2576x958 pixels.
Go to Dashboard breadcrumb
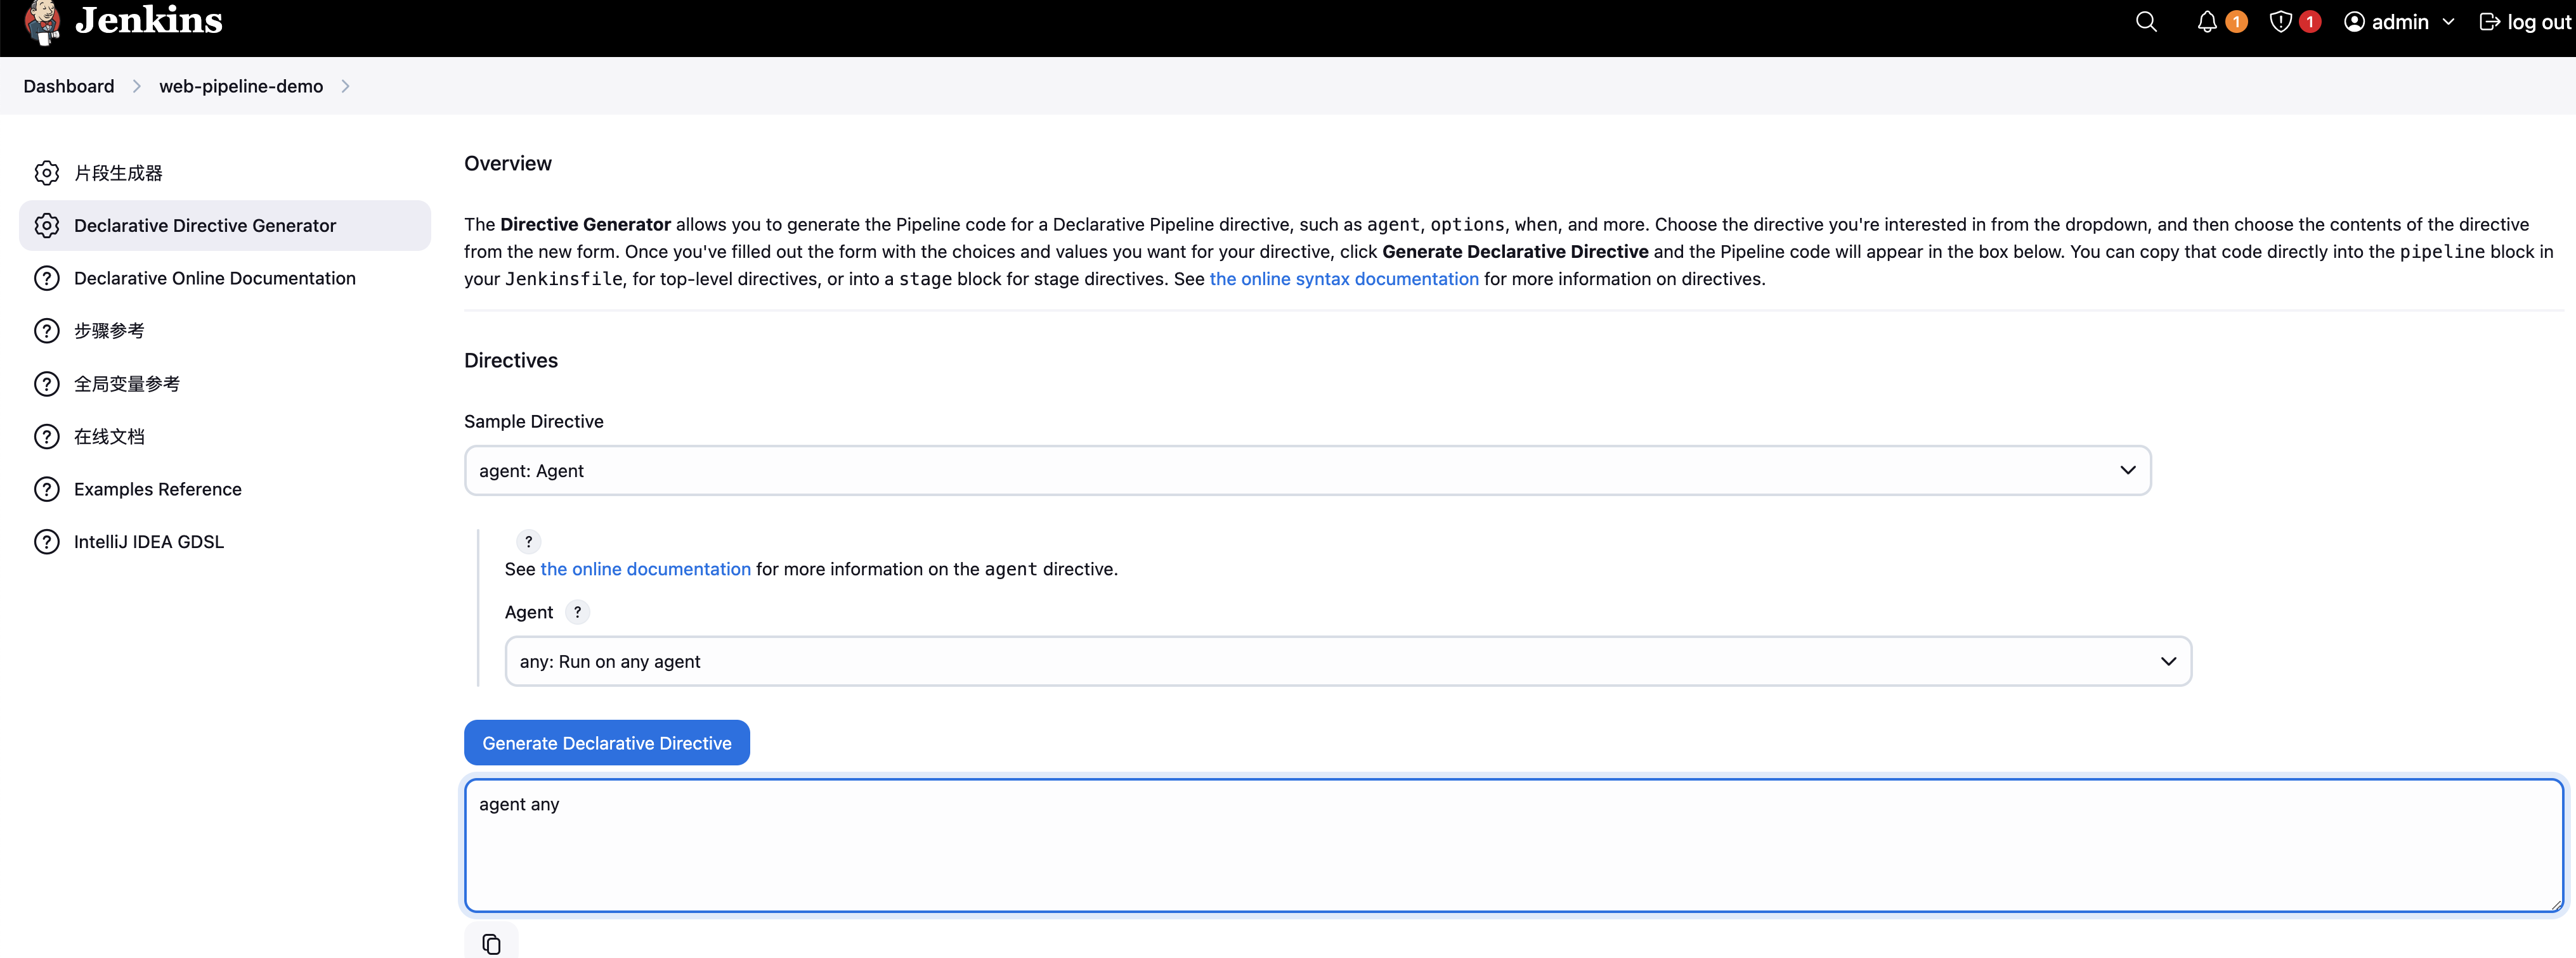click(x=69, y=86)
